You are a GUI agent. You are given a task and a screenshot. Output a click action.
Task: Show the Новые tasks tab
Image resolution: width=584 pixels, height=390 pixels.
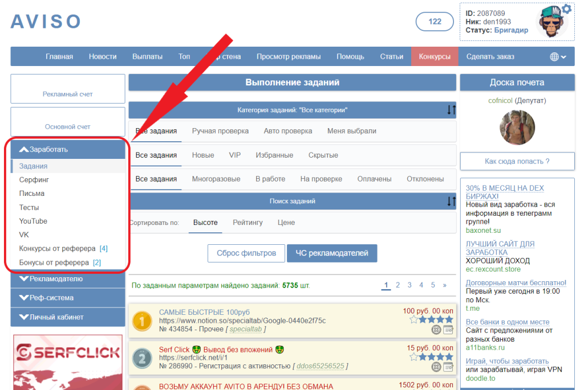(203, 155)
